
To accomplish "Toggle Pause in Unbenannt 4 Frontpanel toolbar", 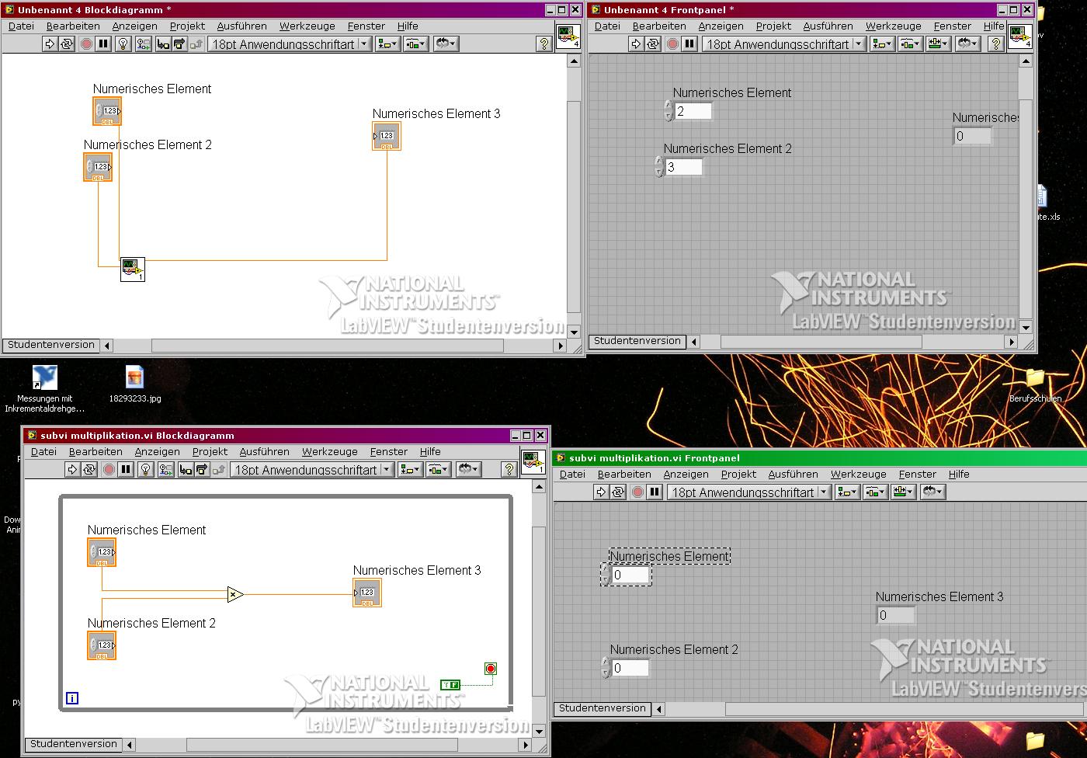I will point(689,44).
